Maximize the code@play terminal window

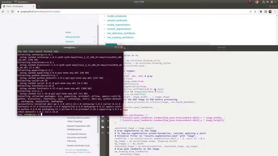pos(119,47)
